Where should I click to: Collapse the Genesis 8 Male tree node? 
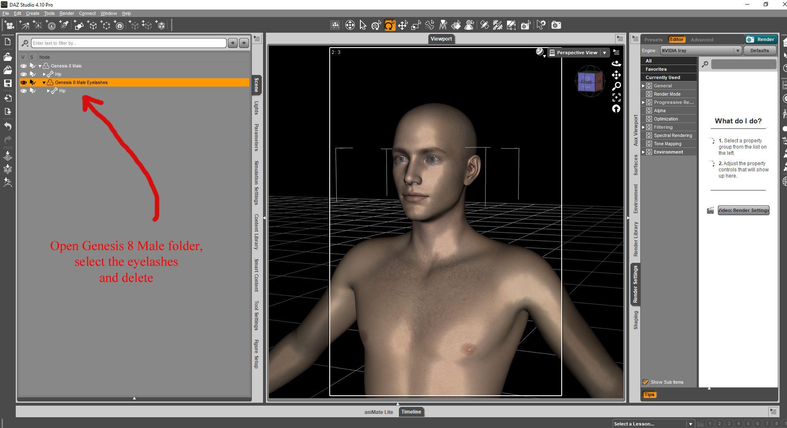[40, 66]
